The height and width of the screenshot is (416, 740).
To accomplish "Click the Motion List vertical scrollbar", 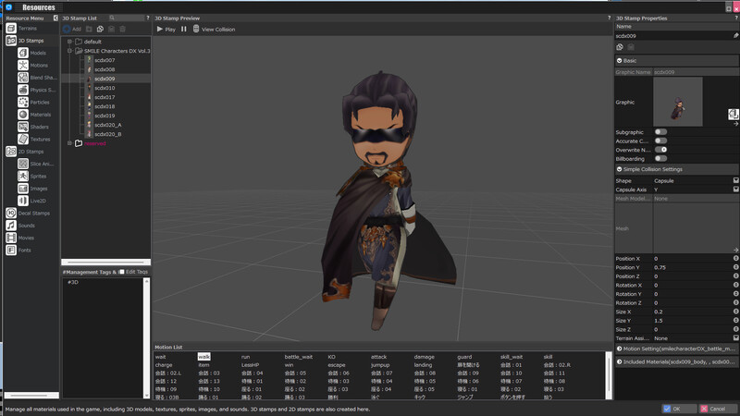I will coord(609,375).
